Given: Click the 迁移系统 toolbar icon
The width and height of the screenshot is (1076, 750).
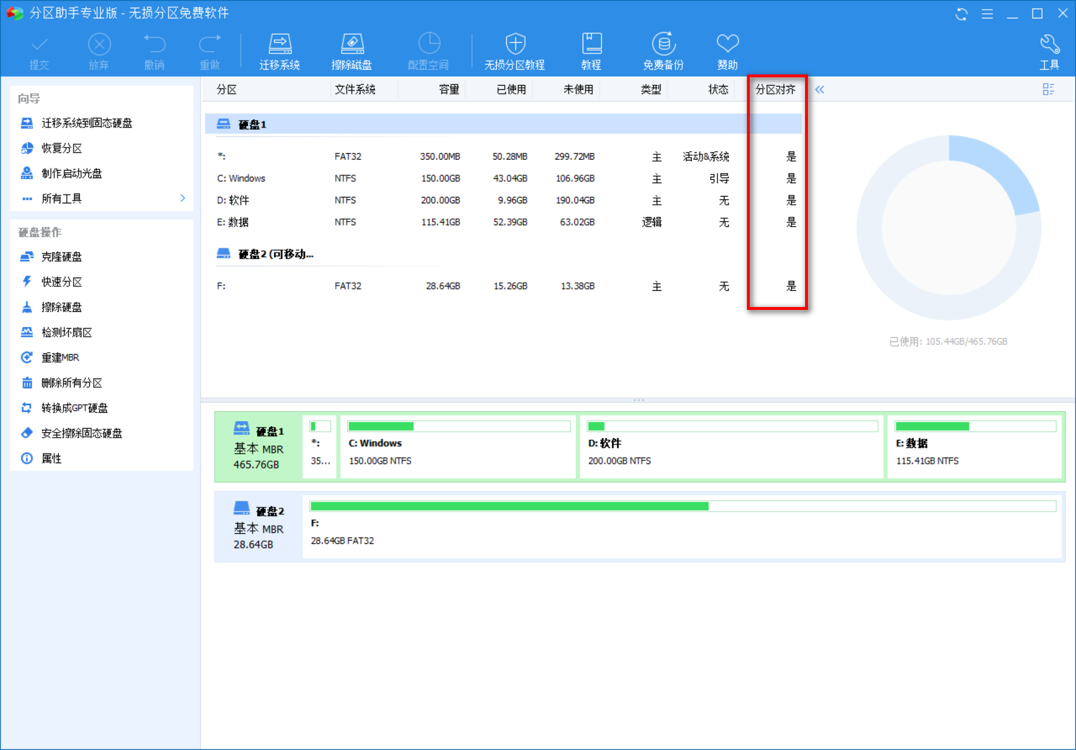Looking at the screenshot, I should (280, 52).
